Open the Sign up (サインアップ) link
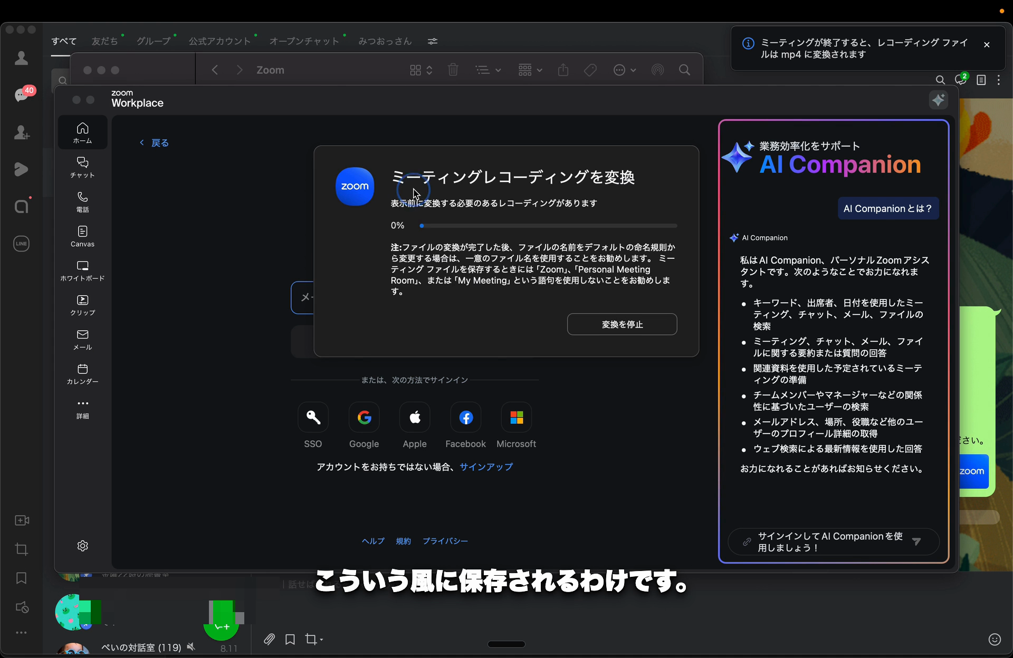Viewport: 1013px width, 658px height. click(486, 467)
